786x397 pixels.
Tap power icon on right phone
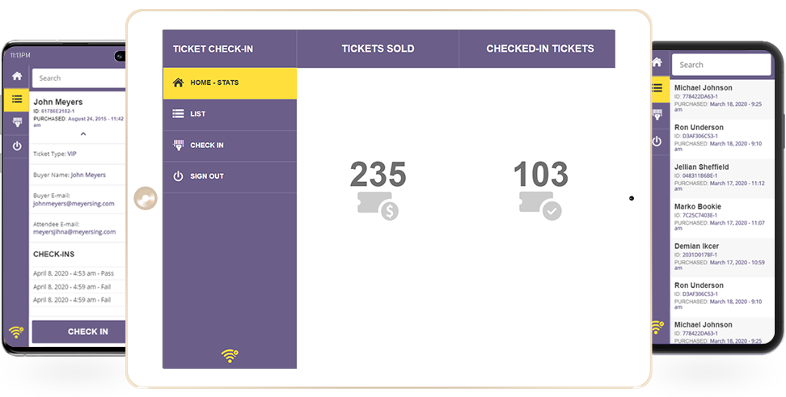tap(657, 141)
